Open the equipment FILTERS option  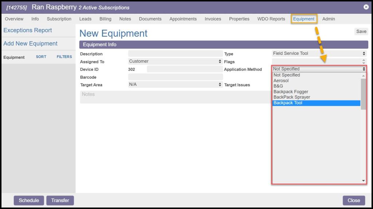tap(64, 57)
